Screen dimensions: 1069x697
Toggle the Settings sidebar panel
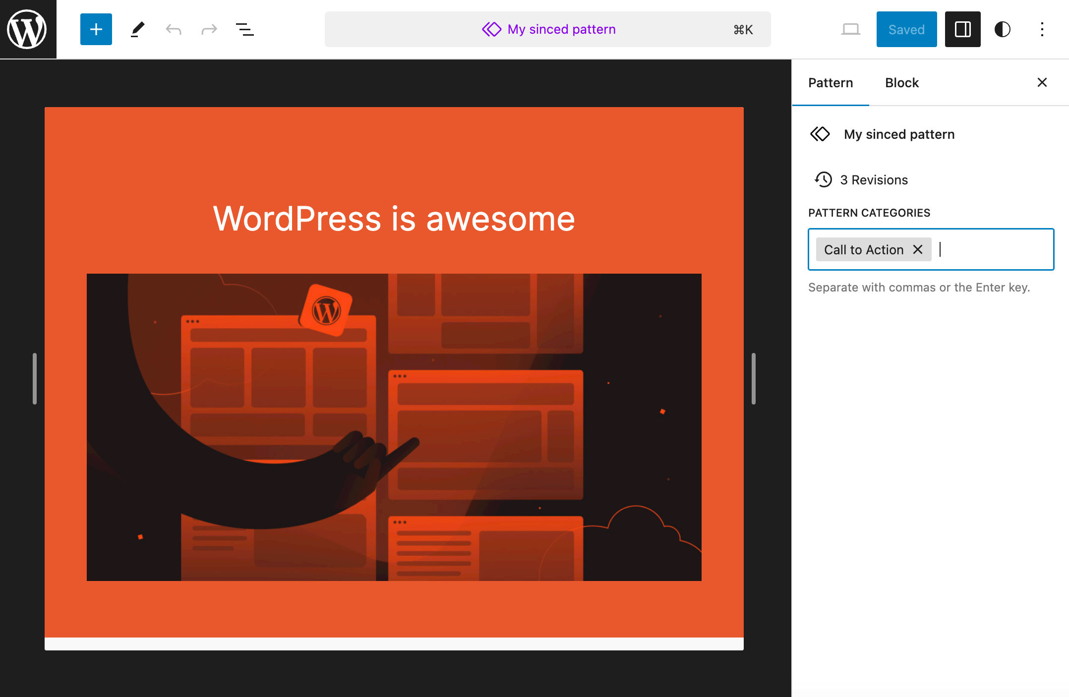[962, 29]
